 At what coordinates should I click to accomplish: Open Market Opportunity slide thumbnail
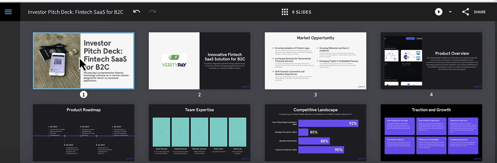[315, 61]
